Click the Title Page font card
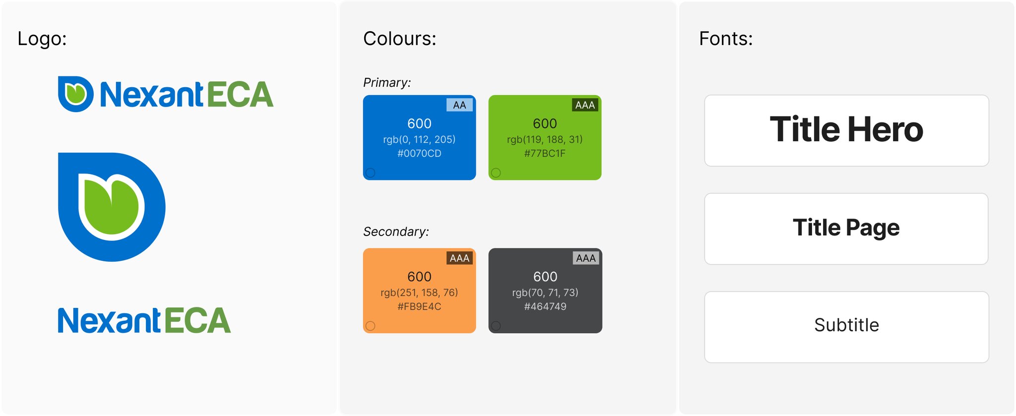This screenshot has height=416, width=1016. [846, 229]
